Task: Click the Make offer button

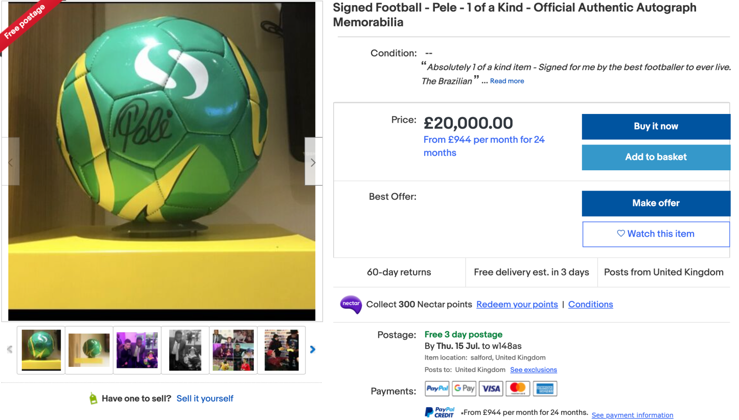Action: (x=655, y=204)
